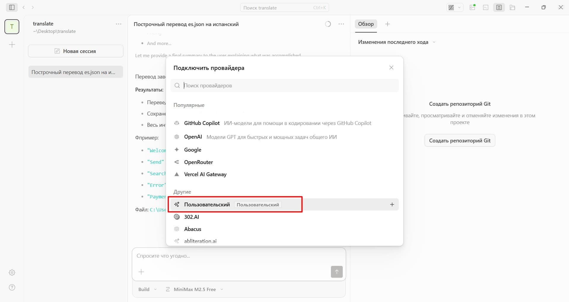The image size is (569, 302).
Task: Click the 'Другие' section heading
Action: (x=182, y=192)
